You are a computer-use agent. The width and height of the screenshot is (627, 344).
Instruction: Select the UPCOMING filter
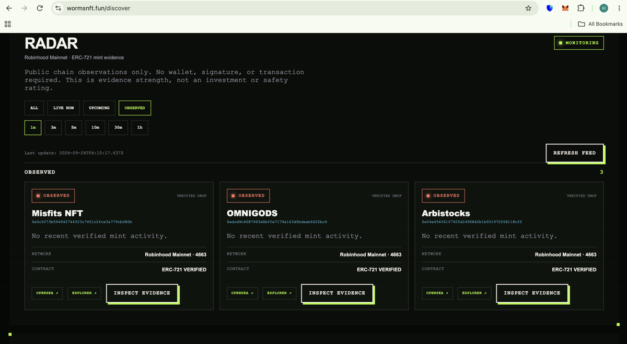click(x=99, y=108)
